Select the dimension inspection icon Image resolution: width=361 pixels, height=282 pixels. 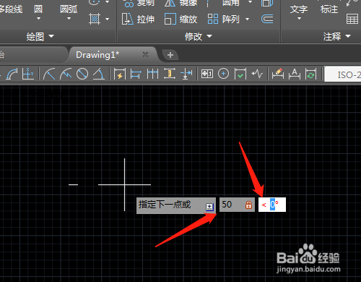[240, 74]
